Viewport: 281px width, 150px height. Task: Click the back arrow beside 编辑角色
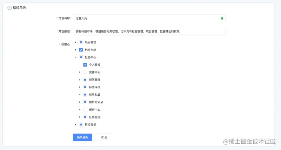(x=9, y=8)
